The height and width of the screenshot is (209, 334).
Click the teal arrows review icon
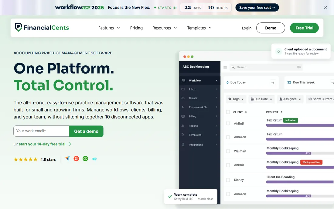tap(94, 159)
